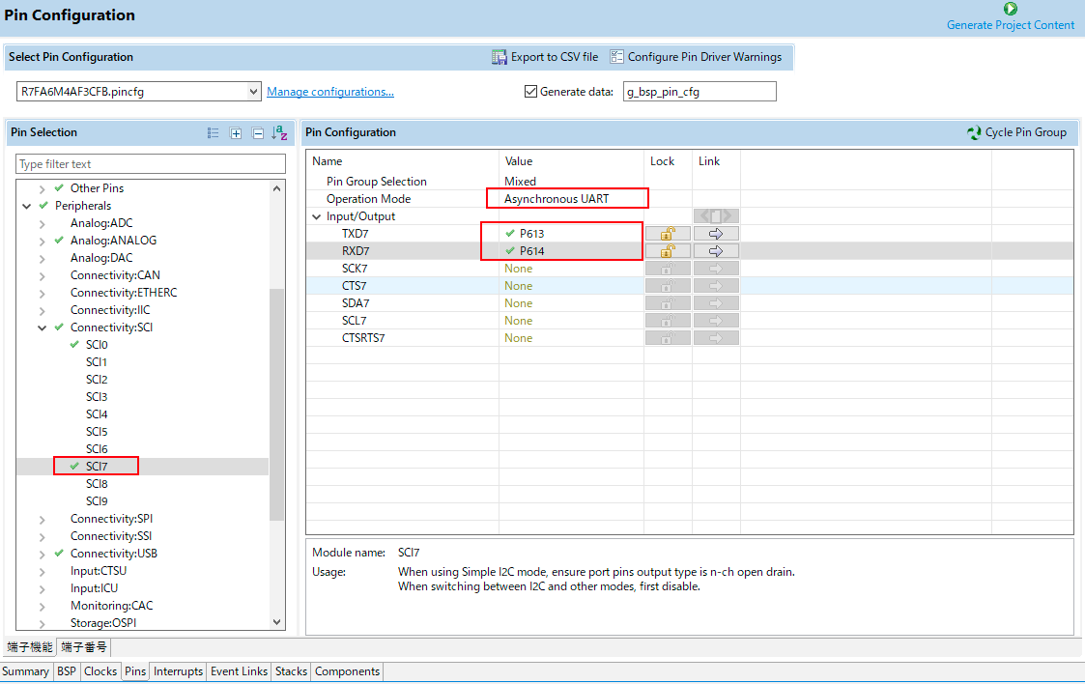Viewport: 1085px width, 684px height.
Task: Click the Operation Mode value cell
Action: click(567, 199)
